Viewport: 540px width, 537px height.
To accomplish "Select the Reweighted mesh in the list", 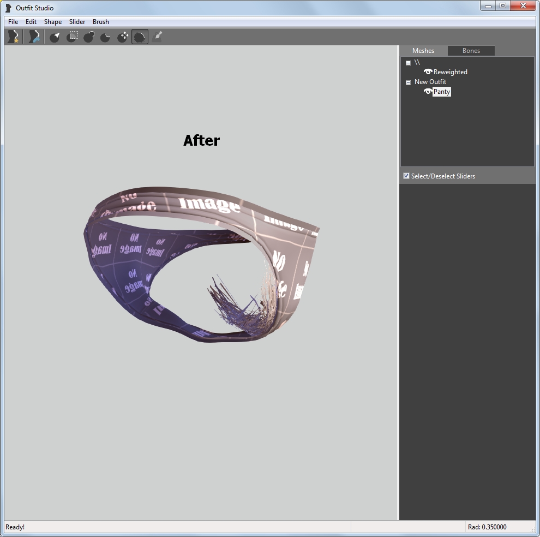I will (x=450, y=72).
